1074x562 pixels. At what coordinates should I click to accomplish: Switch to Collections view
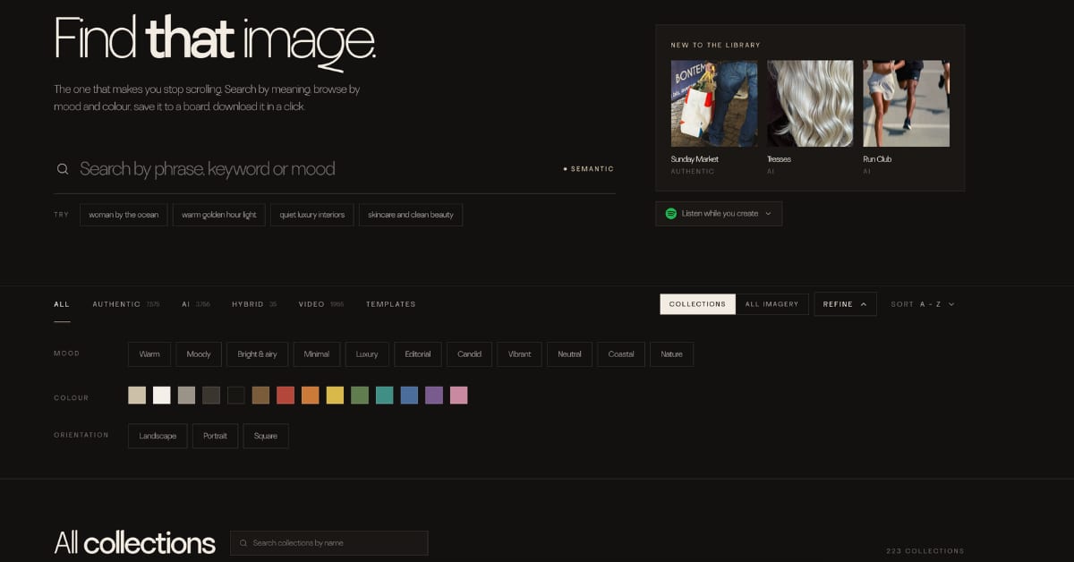698,304
